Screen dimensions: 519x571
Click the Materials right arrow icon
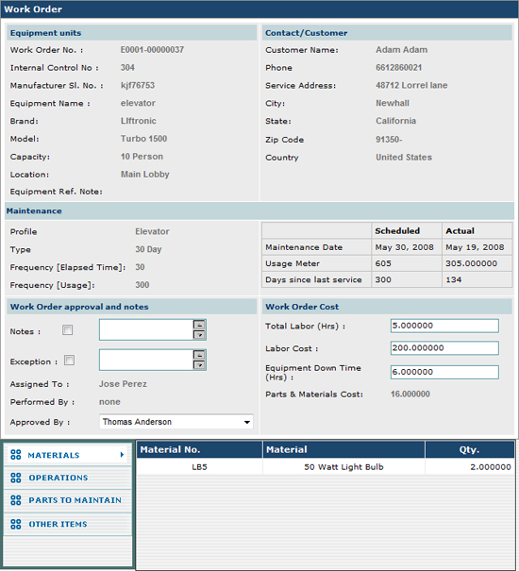pyautogui.click(x=122, y=455)
